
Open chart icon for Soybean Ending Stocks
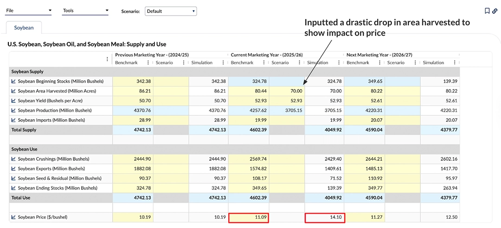coord(14,188)
